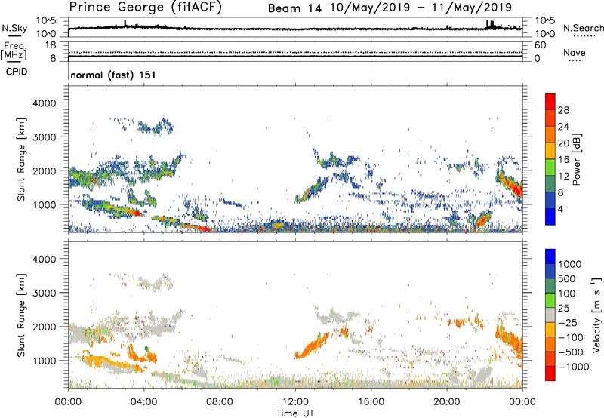Click the 'N.Sky' legend label

coord(14,28)
